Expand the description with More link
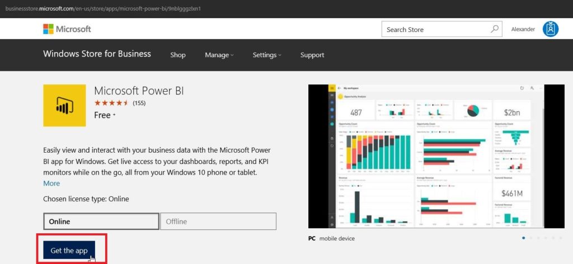Screen dimensions: 573x264 pos(51,183)
